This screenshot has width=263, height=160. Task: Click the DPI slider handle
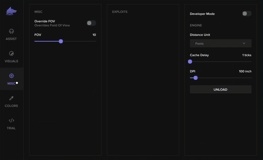pyautogui.click(x=195, y=78)
